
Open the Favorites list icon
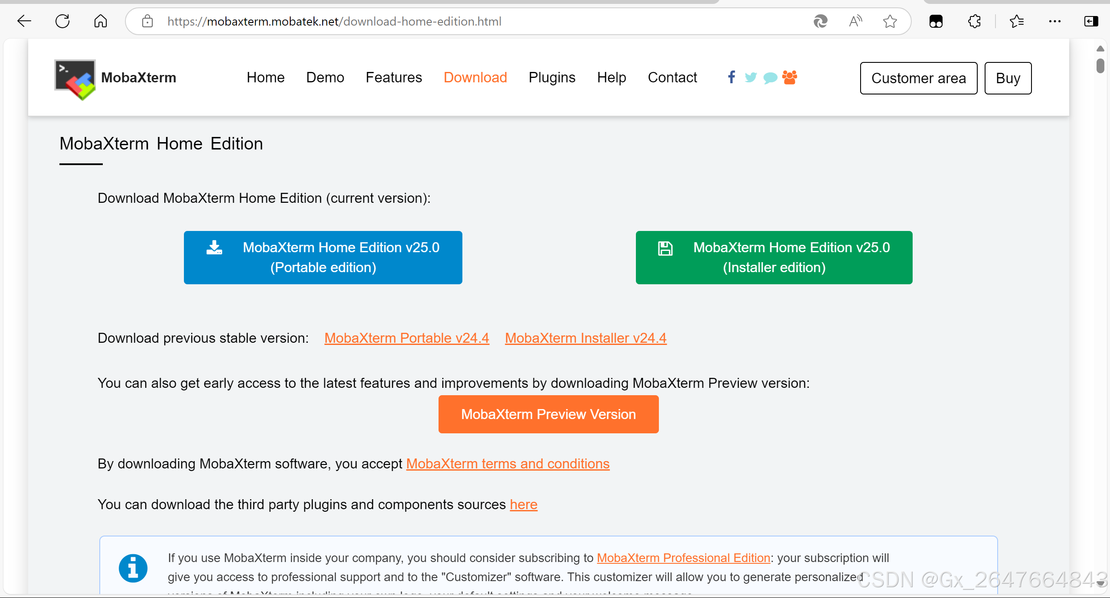click(1017, 21)
